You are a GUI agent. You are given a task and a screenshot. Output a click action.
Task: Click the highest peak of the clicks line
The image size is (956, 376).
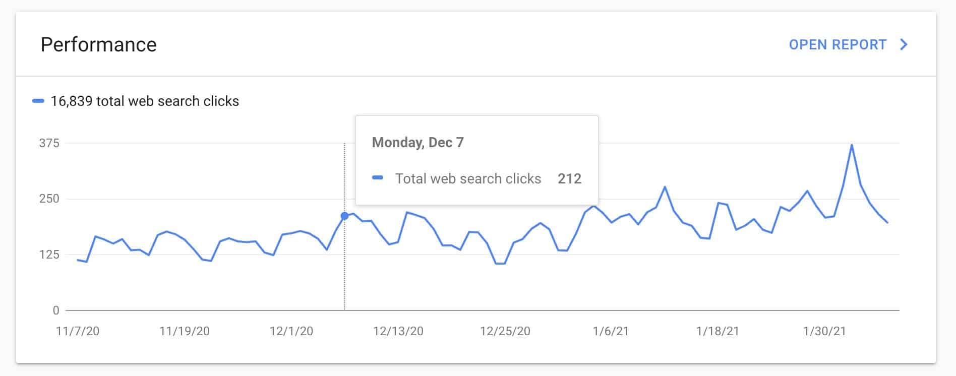tap(852, 145)
